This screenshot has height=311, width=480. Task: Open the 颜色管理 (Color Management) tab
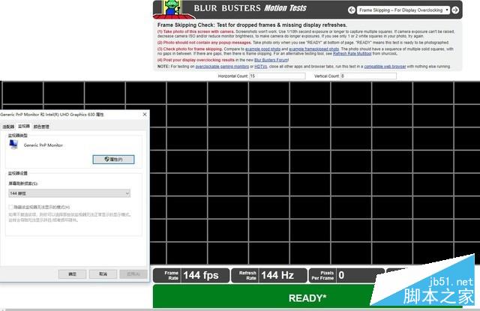41,127
